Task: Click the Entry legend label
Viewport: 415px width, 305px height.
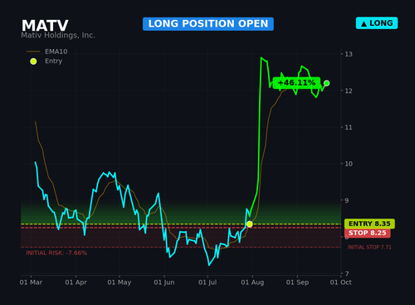Action: (53, 61)
